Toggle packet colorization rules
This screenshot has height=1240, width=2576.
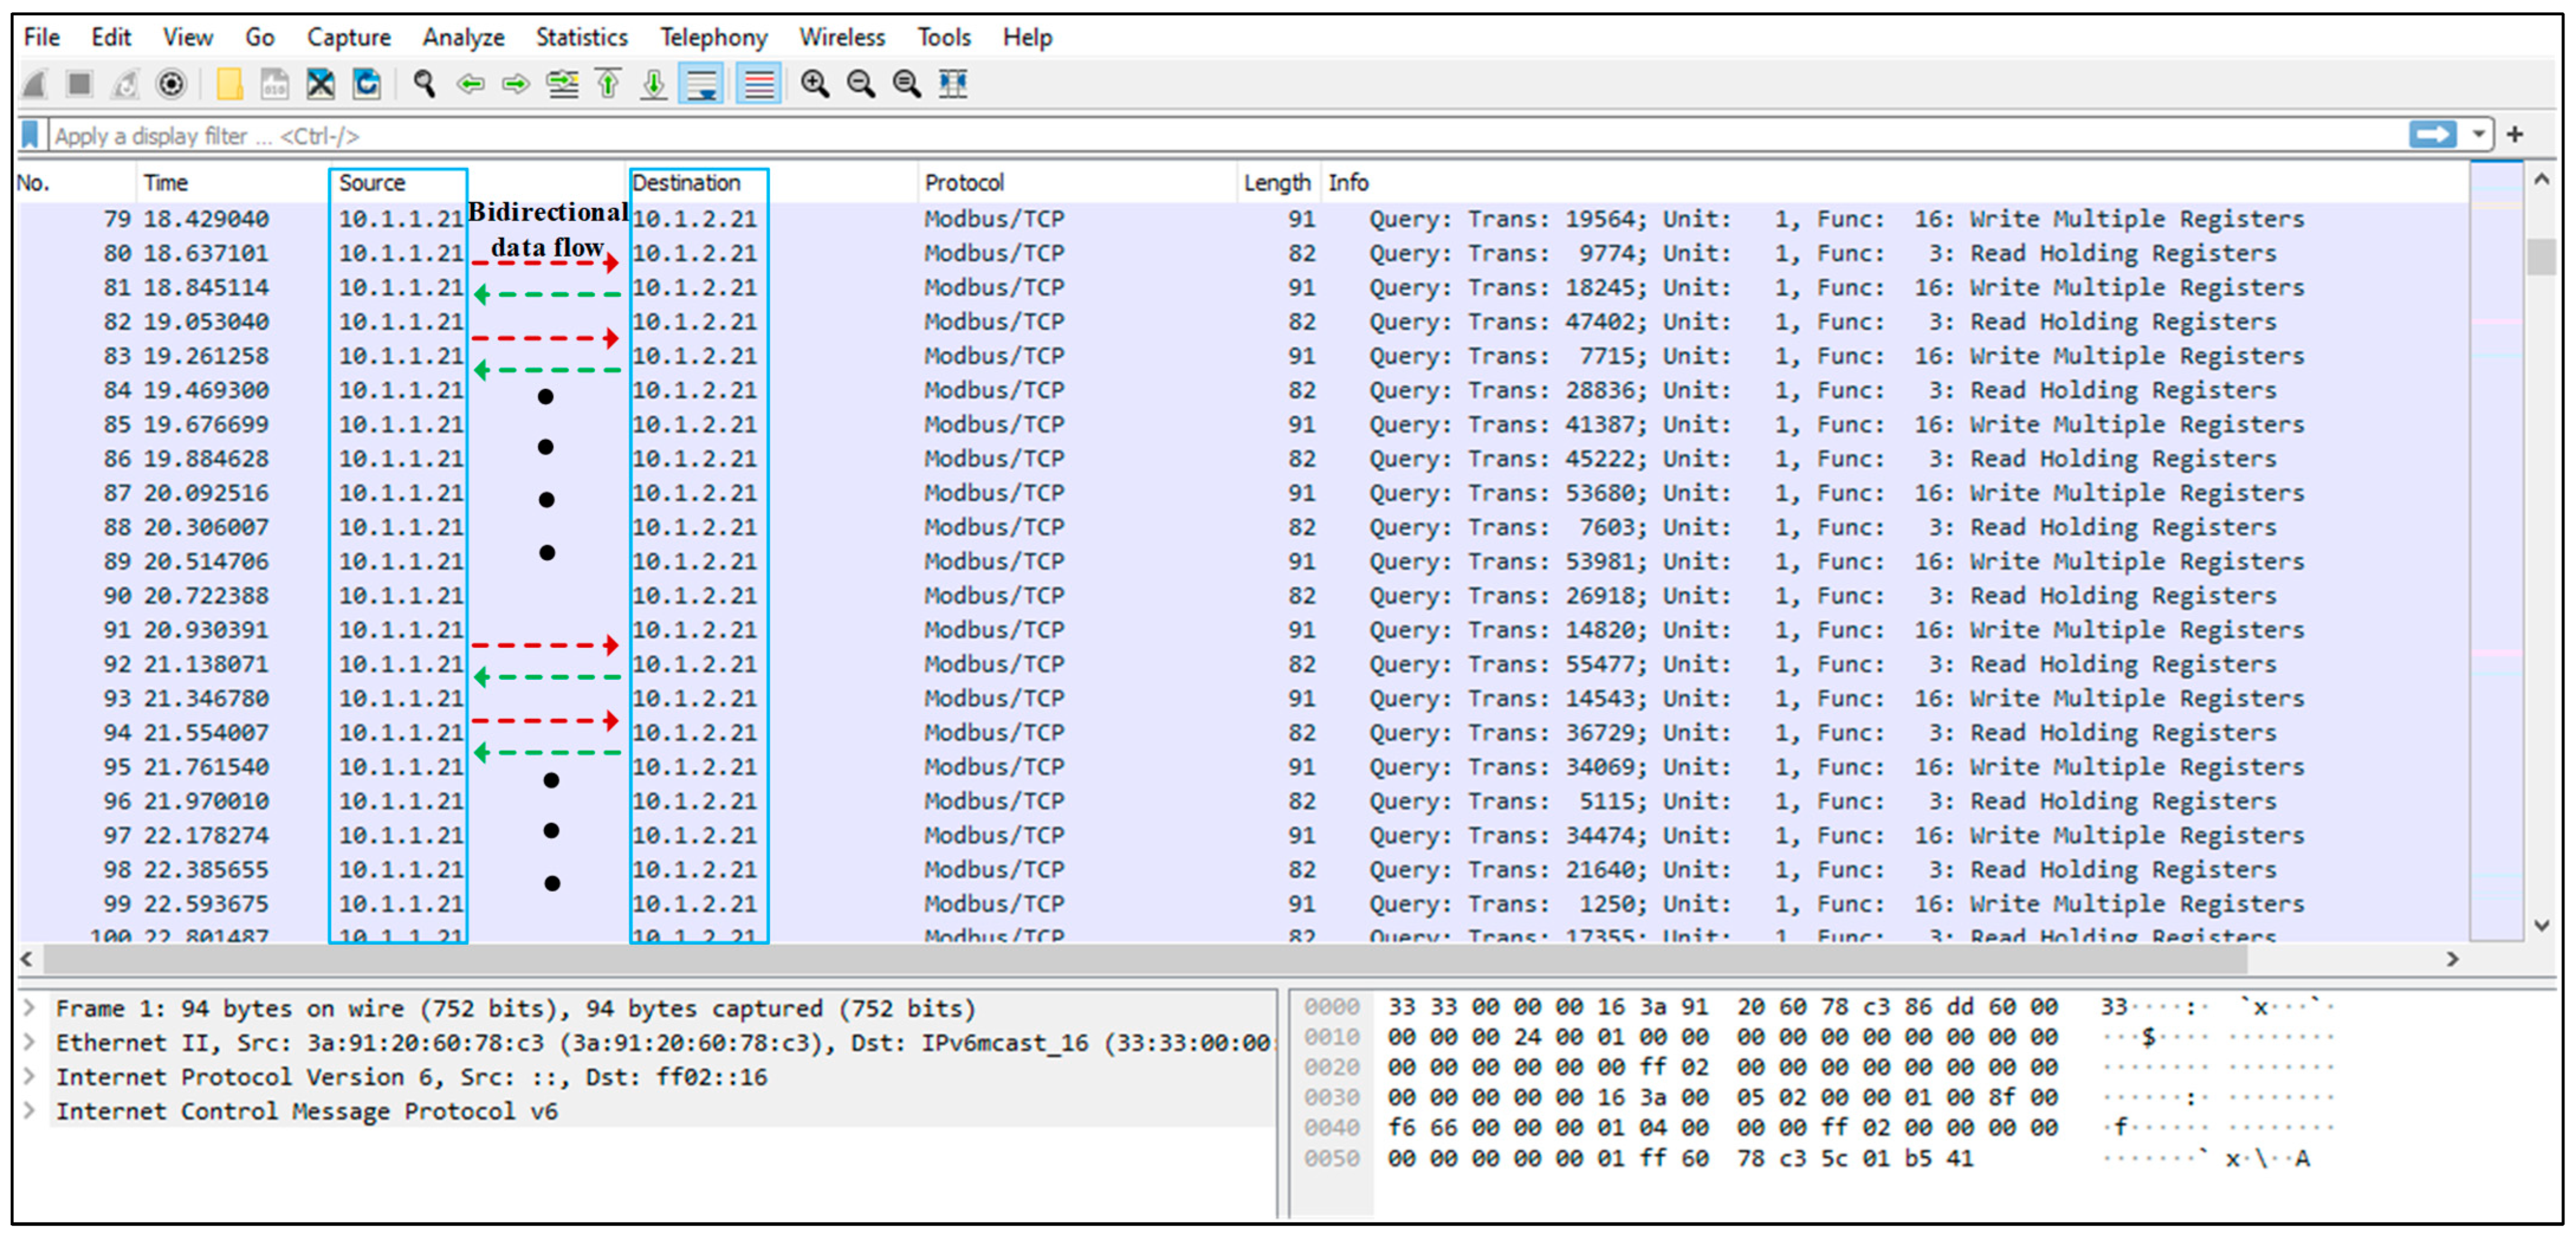pyautogui.click(x=758, y=84)
